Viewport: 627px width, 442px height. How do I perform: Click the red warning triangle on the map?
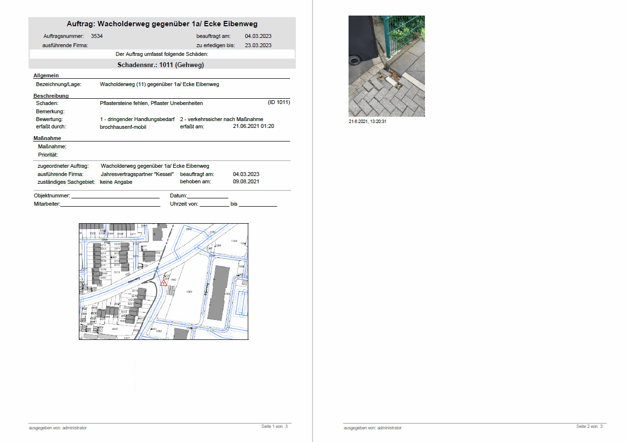point(164,283)
